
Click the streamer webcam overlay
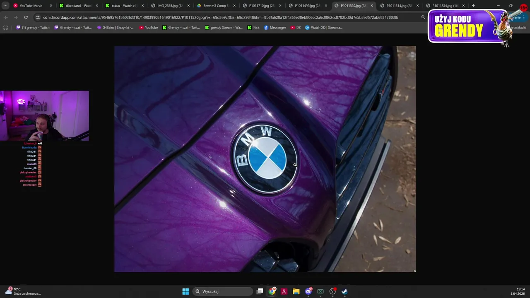(44, 115)
